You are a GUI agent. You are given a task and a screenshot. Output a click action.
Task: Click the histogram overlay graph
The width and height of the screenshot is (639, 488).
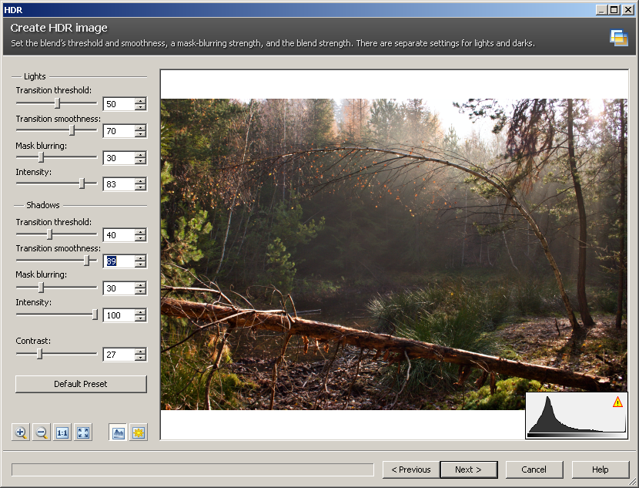pyautogui.click(x=576, y=415)
